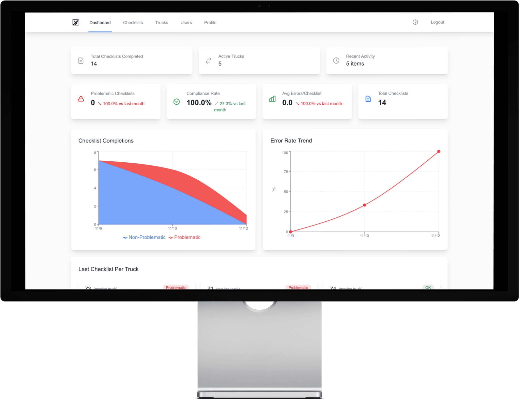Click the blue document icon on Total Checklists card
Image resolution: width=519 pixels, height=399 pixels.
coord(368,99)
